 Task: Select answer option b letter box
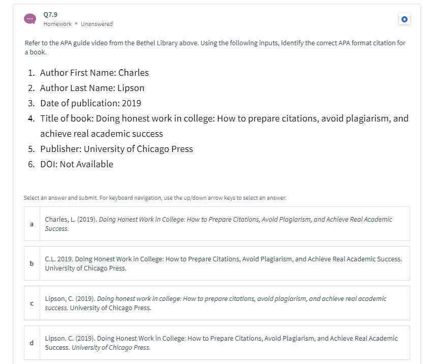coord(32,263)
